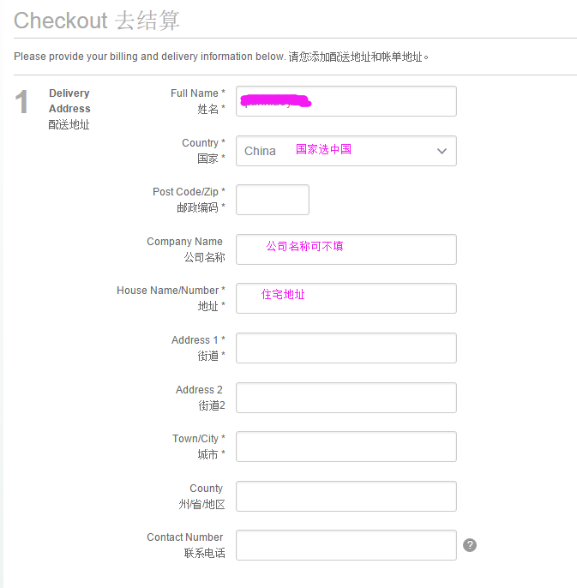The image size is (577, 588).
Task: Click the step number 1 indicator
Action: pos(21,102)
